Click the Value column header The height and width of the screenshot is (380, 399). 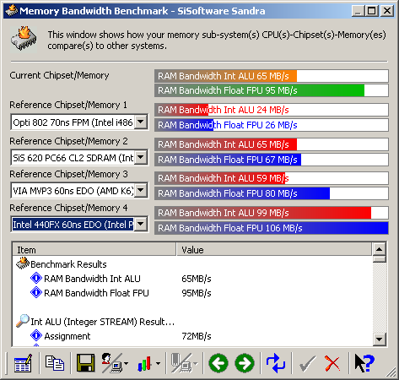(x=274, y=250)
